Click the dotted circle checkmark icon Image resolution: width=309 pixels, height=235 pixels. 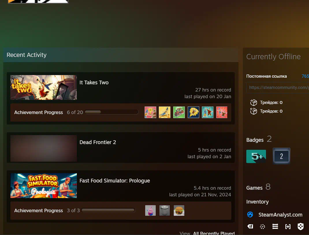[263, 227]
